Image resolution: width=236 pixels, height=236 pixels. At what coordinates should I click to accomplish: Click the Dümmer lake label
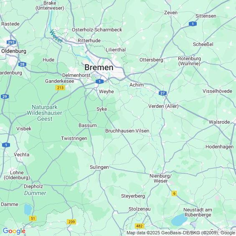(35, 193)
